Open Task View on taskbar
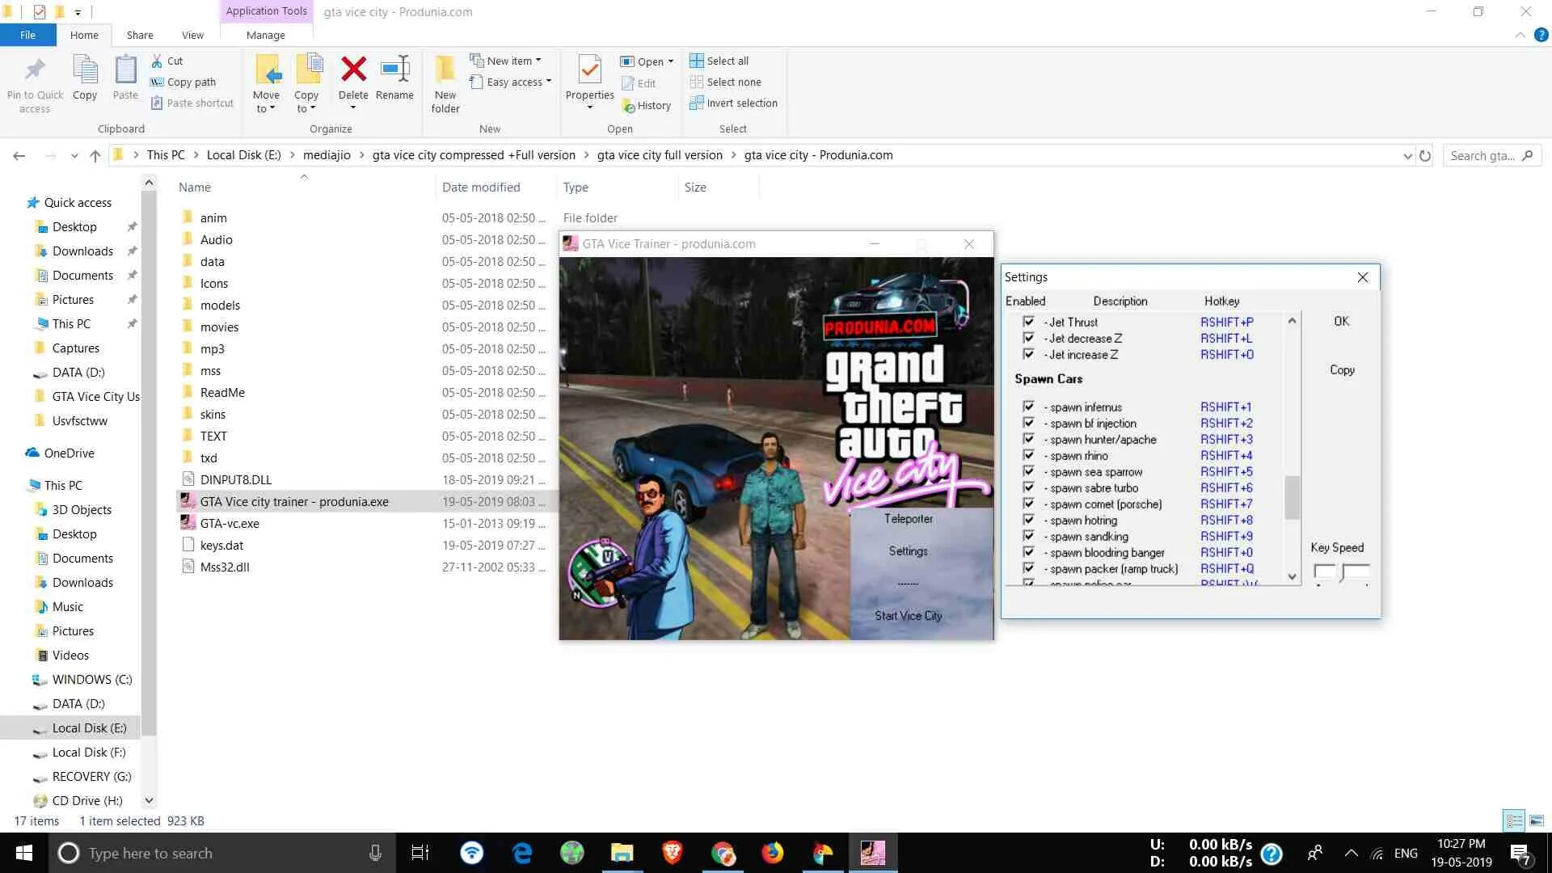Viewport: 1552px width, 873px height. (420, 853)
